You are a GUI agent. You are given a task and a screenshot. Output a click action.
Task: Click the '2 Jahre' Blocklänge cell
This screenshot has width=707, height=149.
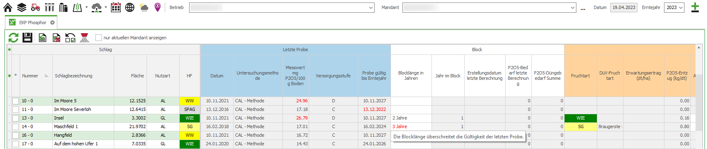click(411, 118)
